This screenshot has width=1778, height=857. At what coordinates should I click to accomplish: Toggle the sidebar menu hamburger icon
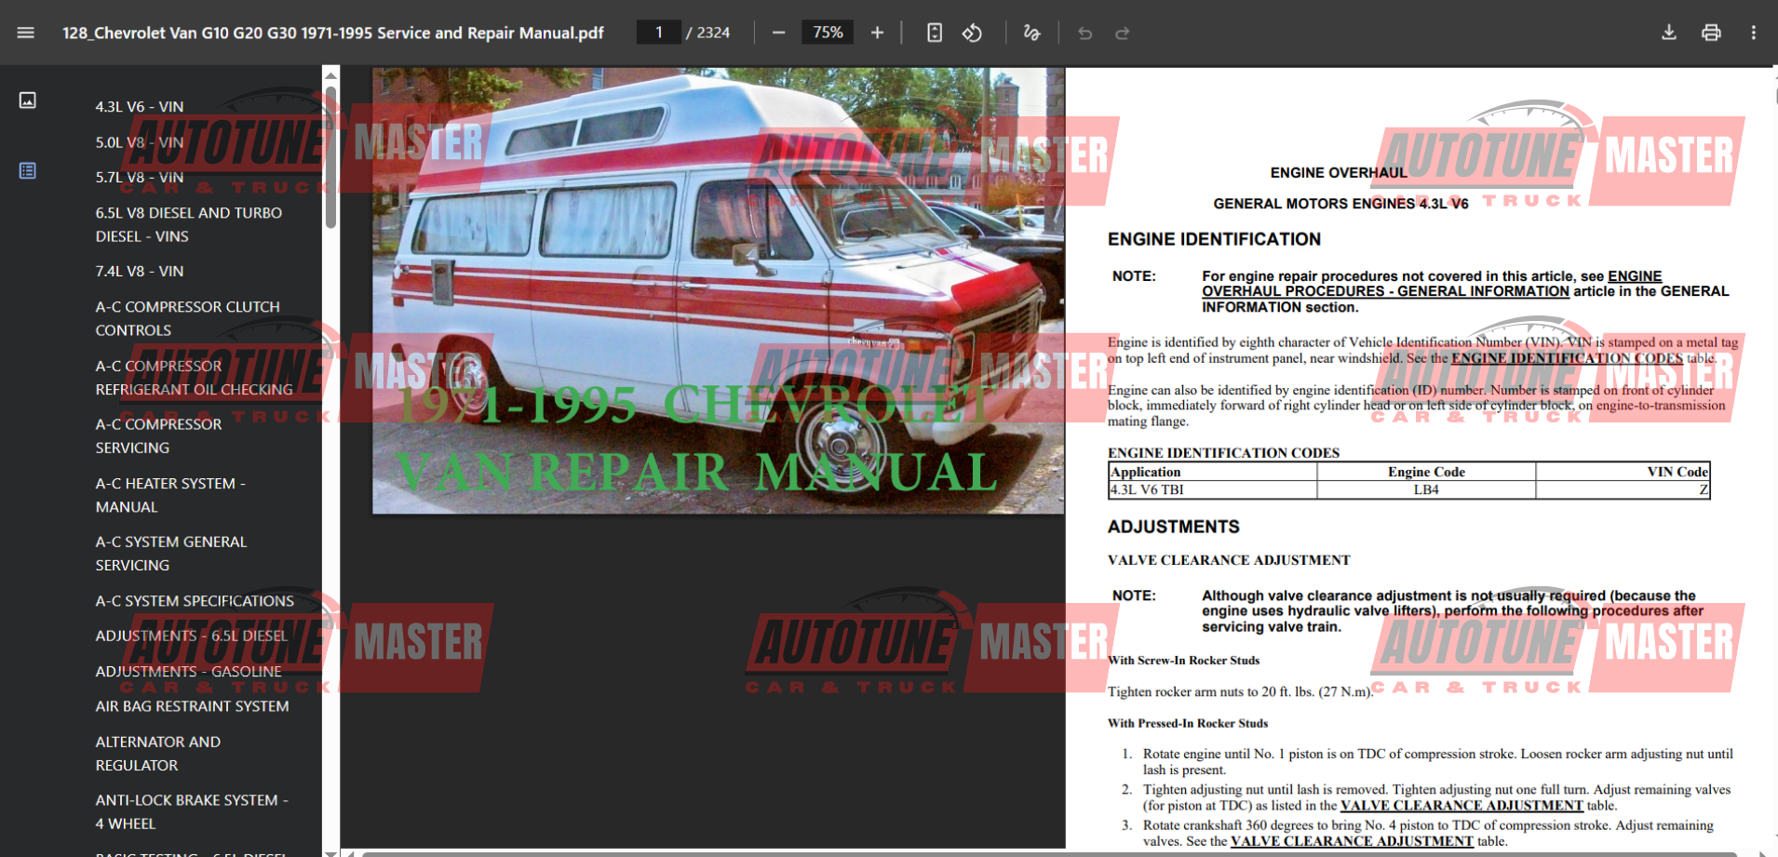(x=26, y=33)
